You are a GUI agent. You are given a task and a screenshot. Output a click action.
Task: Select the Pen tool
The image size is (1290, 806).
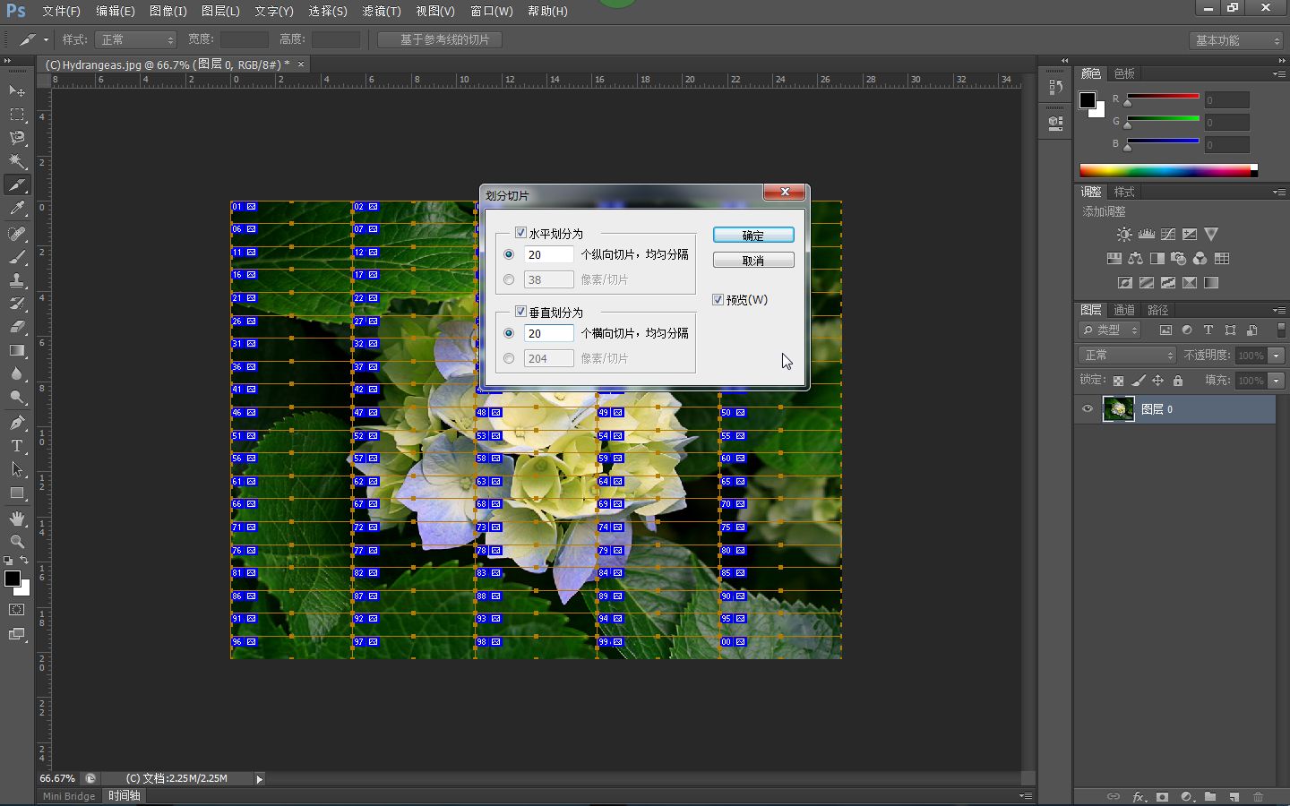pos(17,423)
